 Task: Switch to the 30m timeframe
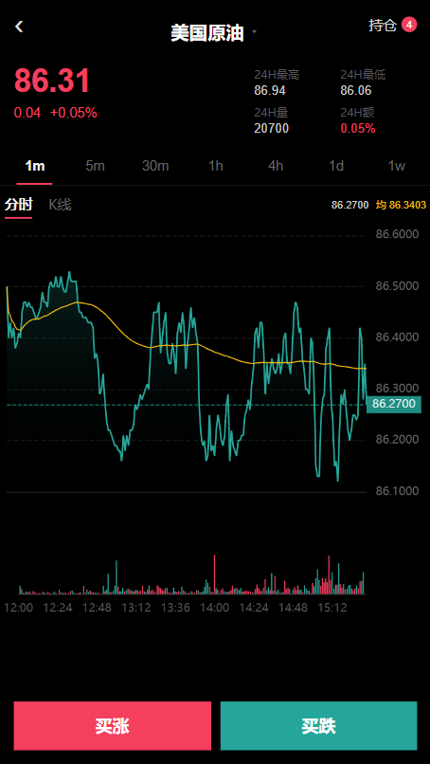point(155,166)
